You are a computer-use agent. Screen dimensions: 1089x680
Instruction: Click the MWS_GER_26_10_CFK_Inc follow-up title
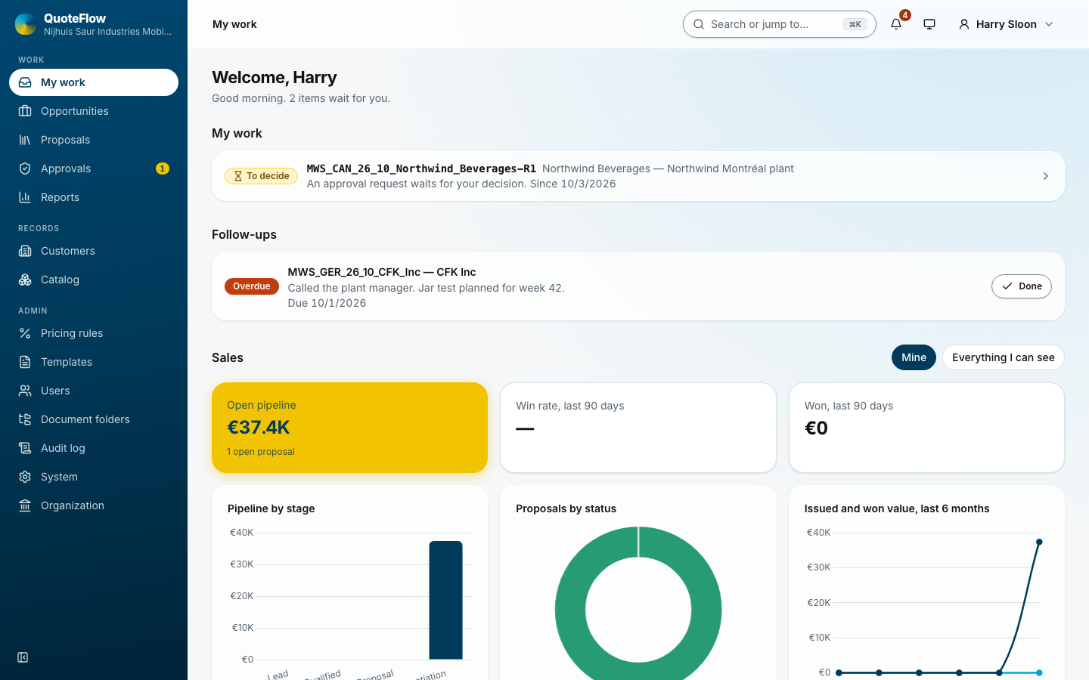point(382,272)
